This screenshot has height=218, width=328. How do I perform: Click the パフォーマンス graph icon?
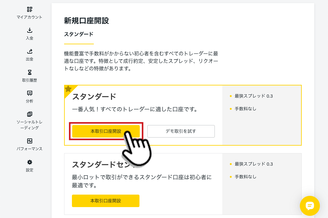29,141
